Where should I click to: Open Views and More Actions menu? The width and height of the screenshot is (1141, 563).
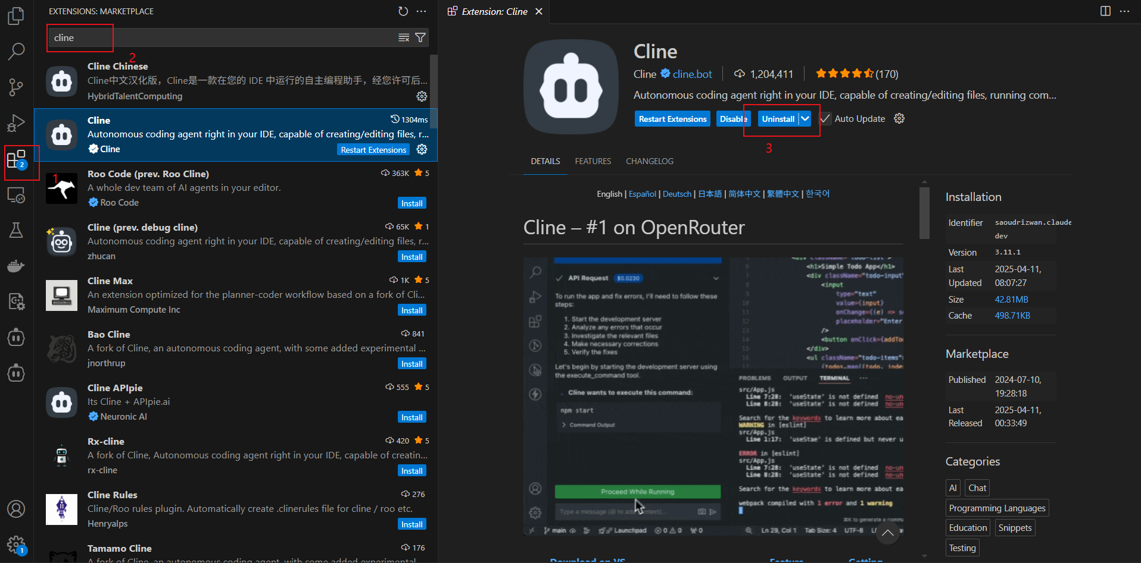(422, 11)
